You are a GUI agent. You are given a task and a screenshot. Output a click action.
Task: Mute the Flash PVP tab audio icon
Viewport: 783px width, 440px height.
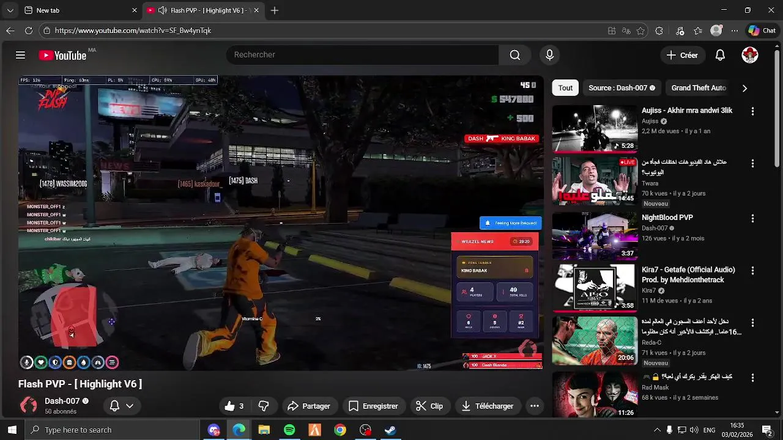pyautogui.click(x=162, y=10)
